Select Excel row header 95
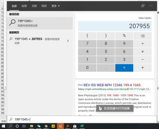The width and height of the screenshot is (159, 129). click(x=3, y=99)
